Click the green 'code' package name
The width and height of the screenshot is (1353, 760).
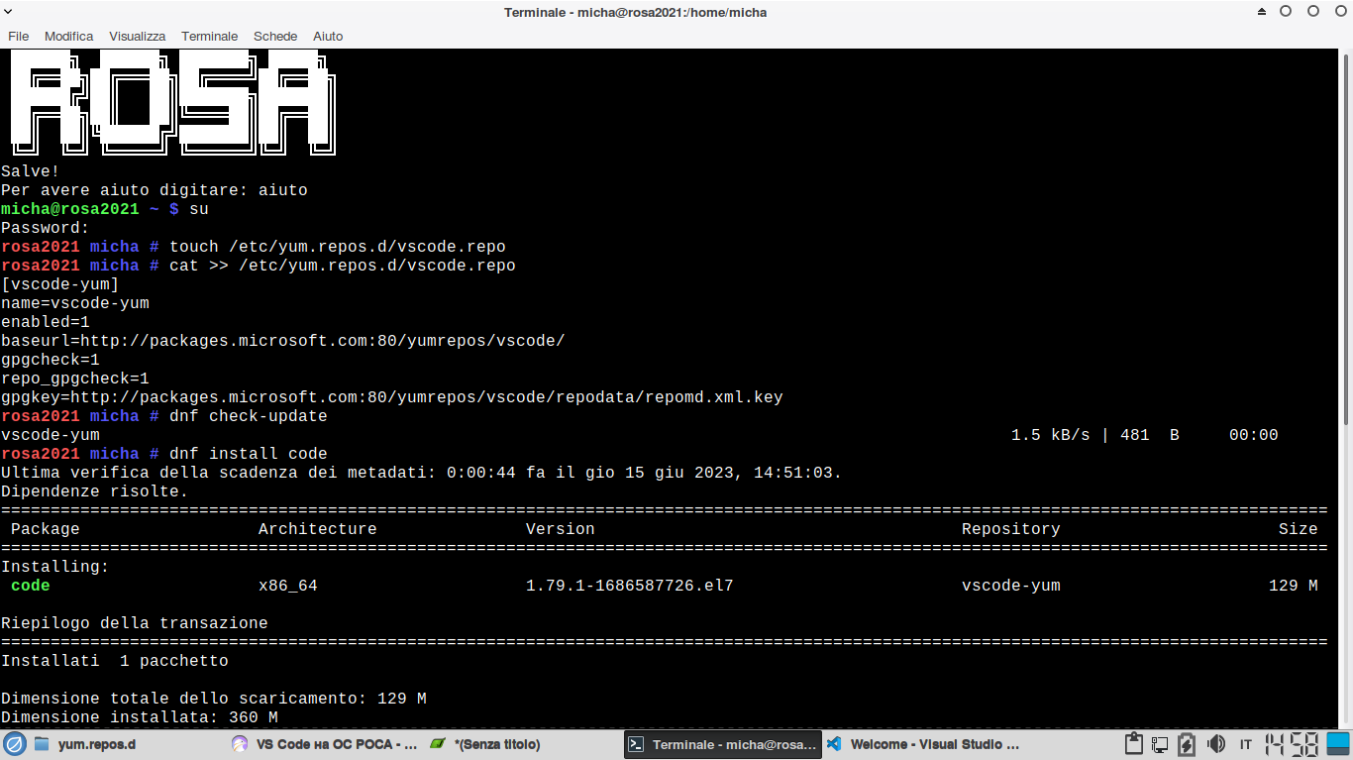[31, 586]
